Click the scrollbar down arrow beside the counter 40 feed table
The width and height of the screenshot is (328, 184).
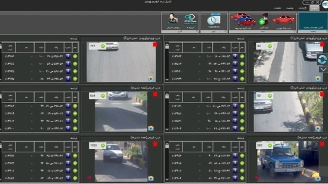(x=167, y=80)
